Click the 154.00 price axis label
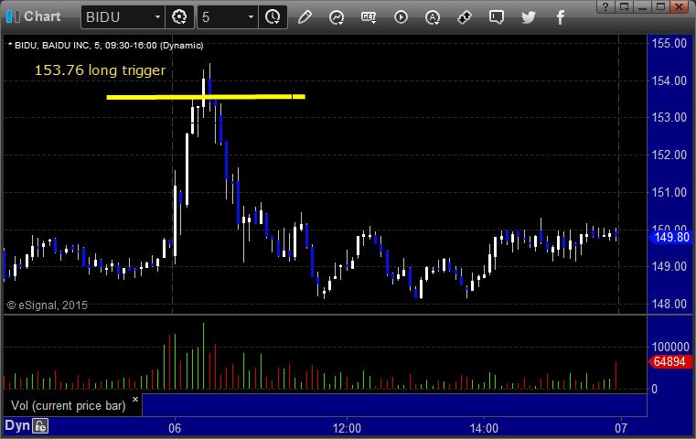 tap(669, 80)
